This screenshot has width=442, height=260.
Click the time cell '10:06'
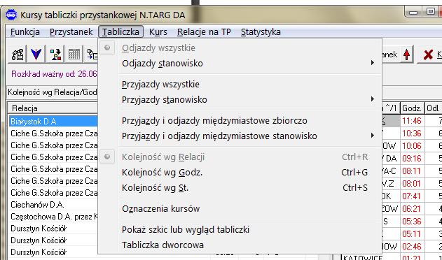pos(412,146)
